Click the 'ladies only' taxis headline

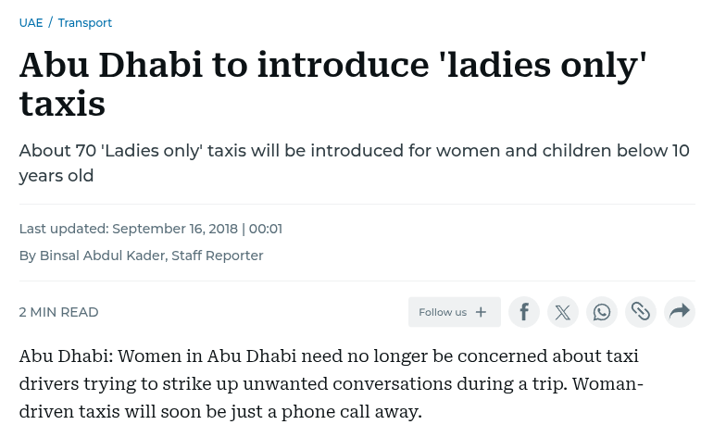click(332, 83)
